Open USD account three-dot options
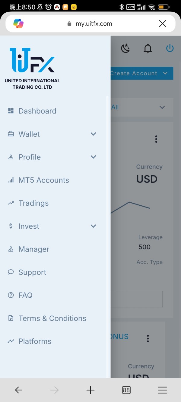This screenshot has width=181, height=402. point(156,139)
